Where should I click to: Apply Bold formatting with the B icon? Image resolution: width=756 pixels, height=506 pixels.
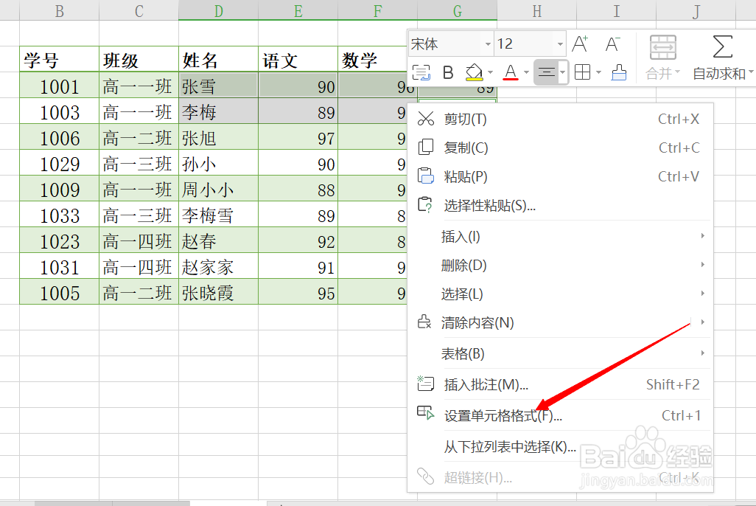point(449,73)
